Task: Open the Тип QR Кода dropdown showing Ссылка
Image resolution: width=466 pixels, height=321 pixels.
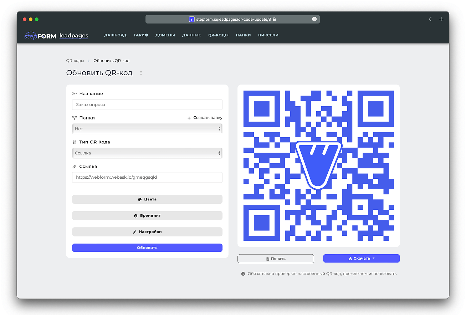Action: [x=147, y=153]
